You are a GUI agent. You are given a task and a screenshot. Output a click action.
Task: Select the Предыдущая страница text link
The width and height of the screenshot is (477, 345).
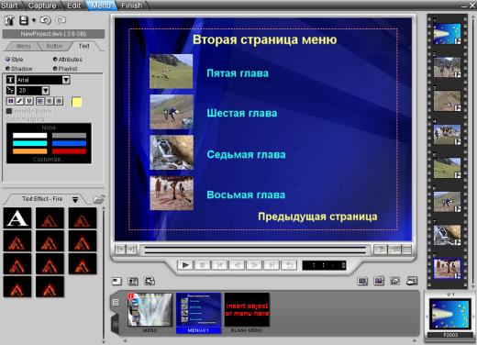(x=317, y=217)
